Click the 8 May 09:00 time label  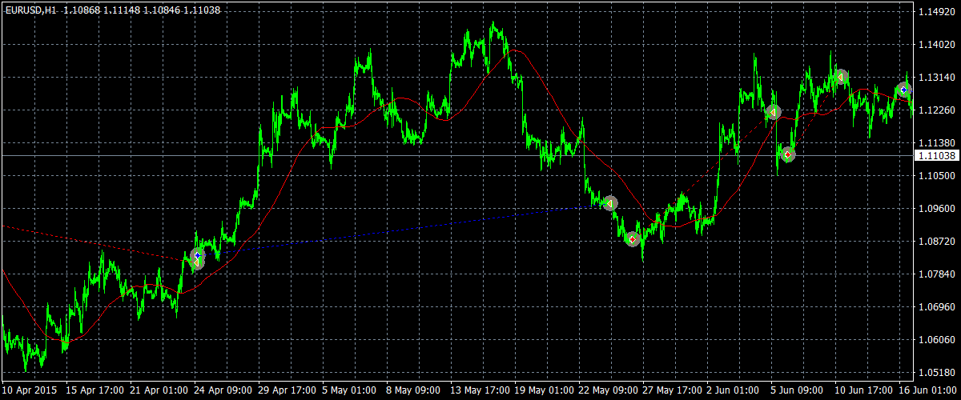click(412, 391)
